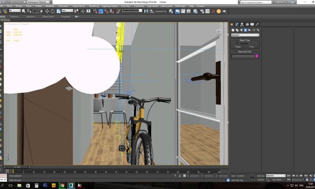Select the Select and Move tool
The height and width of the screenshot is (189, 315).
tap(47, 11)
